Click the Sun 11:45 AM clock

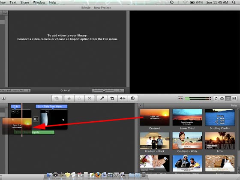coord(217,3)
